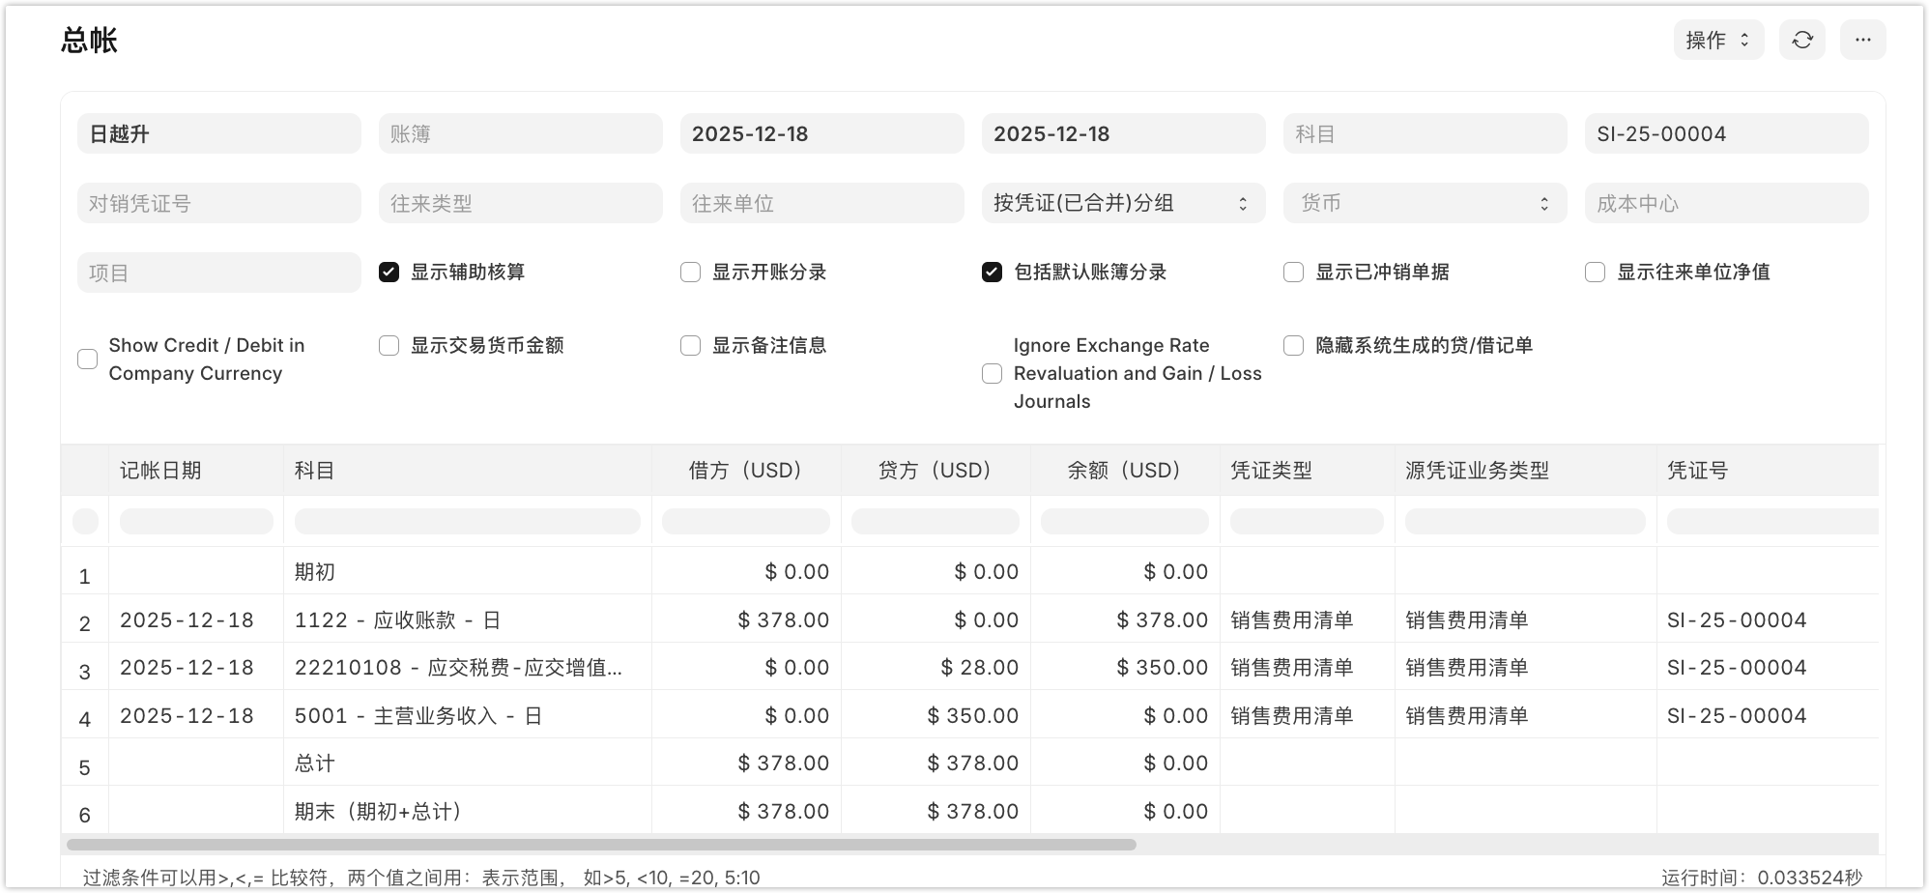Open the three-dots more options menu

1862,40
